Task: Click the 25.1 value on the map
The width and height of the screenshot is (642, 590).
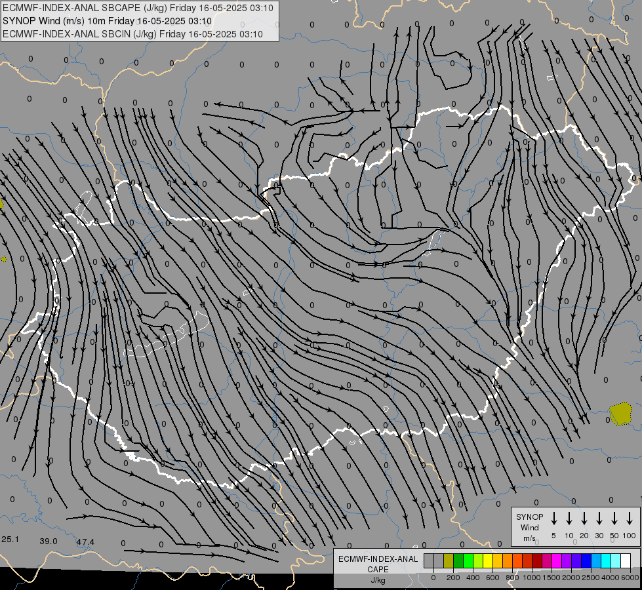Action: pos(10,540)
